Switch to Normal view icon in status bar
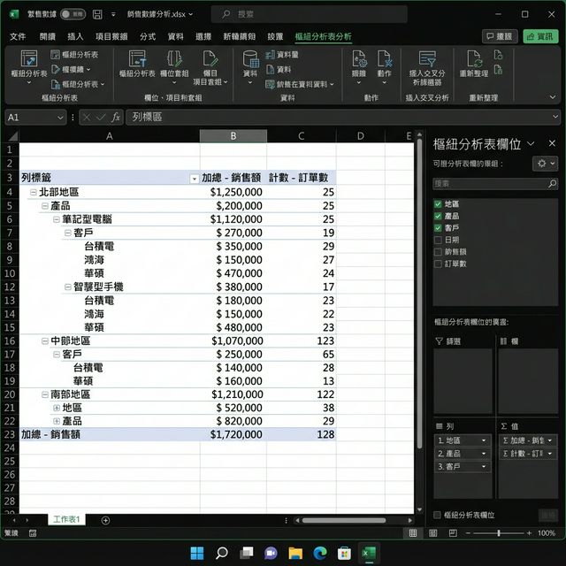This screenshot has height=566, width=566. 413,533
